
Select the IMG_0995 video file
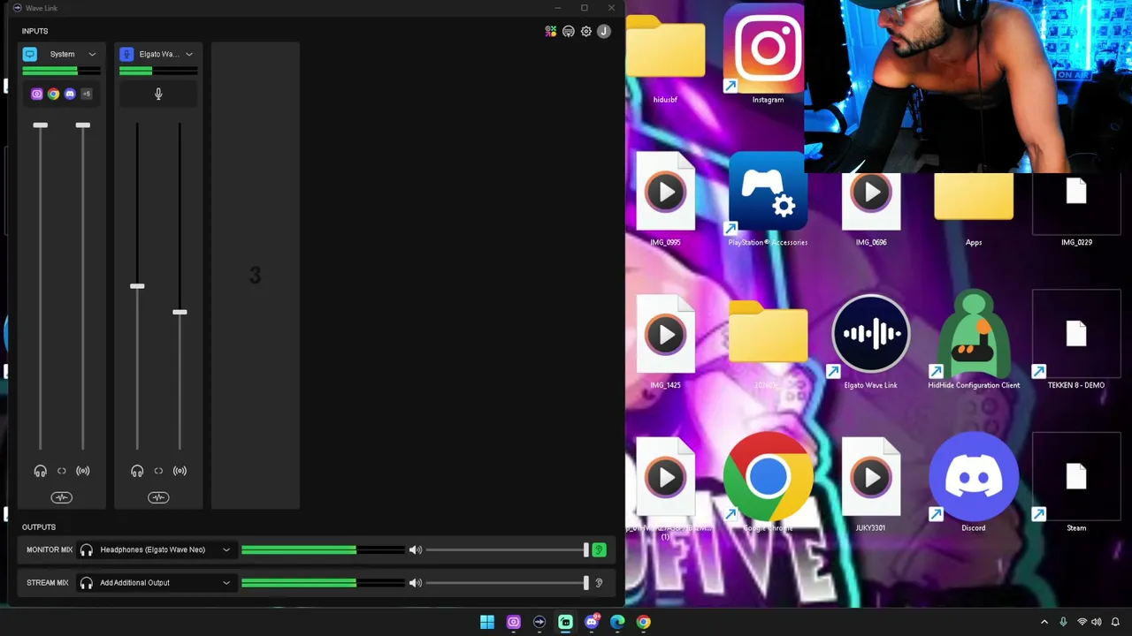665,201
